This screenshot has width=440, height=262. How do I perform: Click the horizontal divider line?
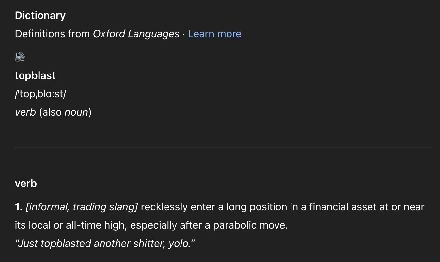click(224, 147)
